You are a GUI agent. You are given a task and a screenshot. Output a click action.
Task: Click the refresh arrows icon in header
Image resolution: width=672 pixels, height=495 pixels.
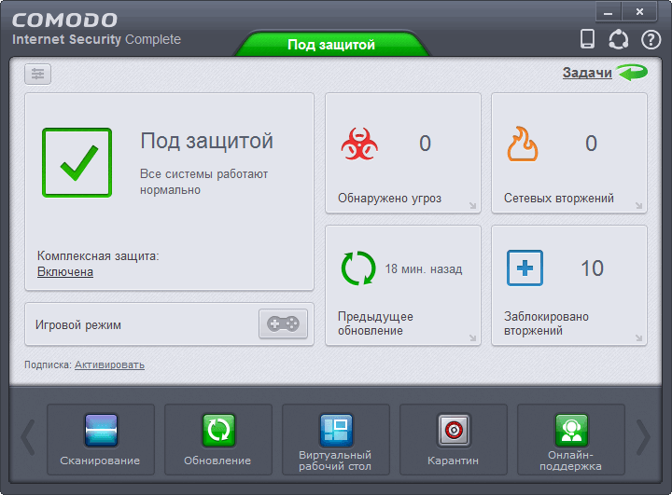[618, 39]
